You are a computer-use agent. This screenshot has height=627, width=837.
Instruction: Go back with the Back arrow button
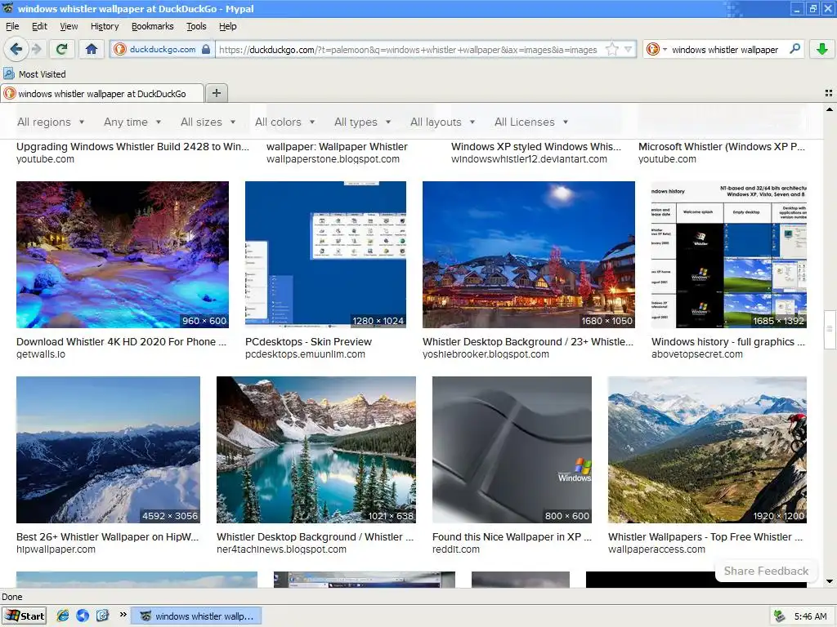[16, 50]
